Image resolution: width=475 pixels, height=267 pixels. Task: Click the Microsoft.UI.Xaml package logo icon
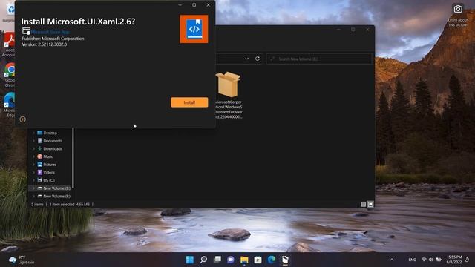point(194,29)
